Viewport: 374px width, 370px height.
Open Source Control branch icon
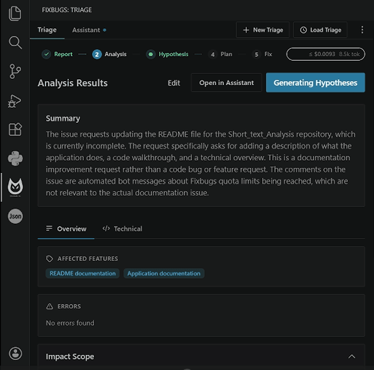tap(15, 71)
